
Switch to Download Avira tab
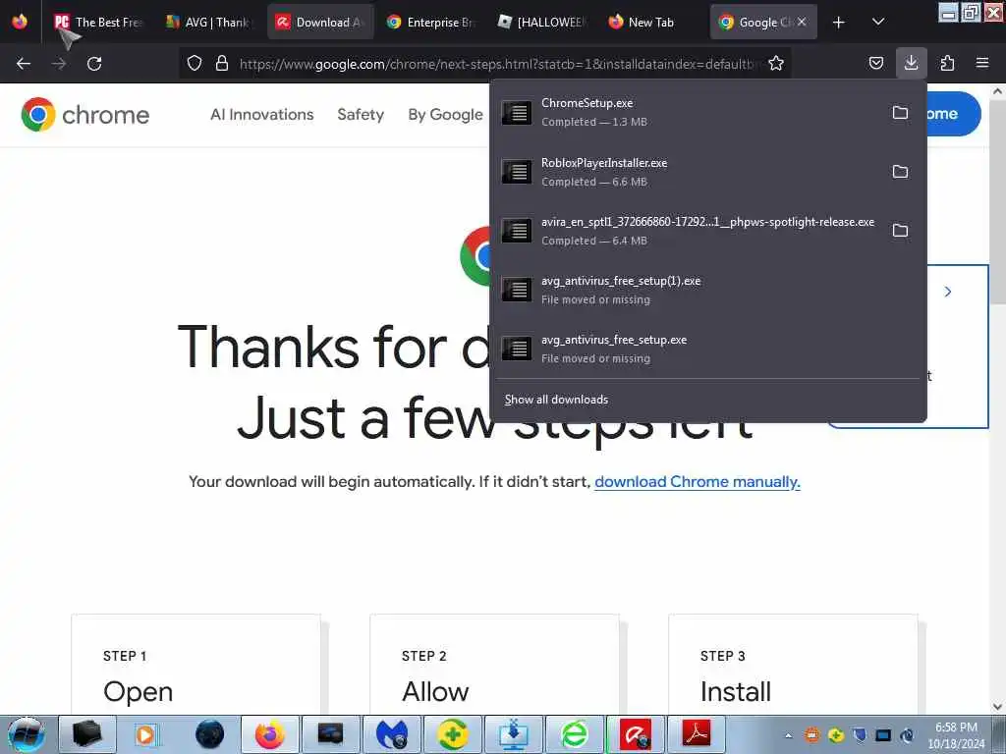320,23
